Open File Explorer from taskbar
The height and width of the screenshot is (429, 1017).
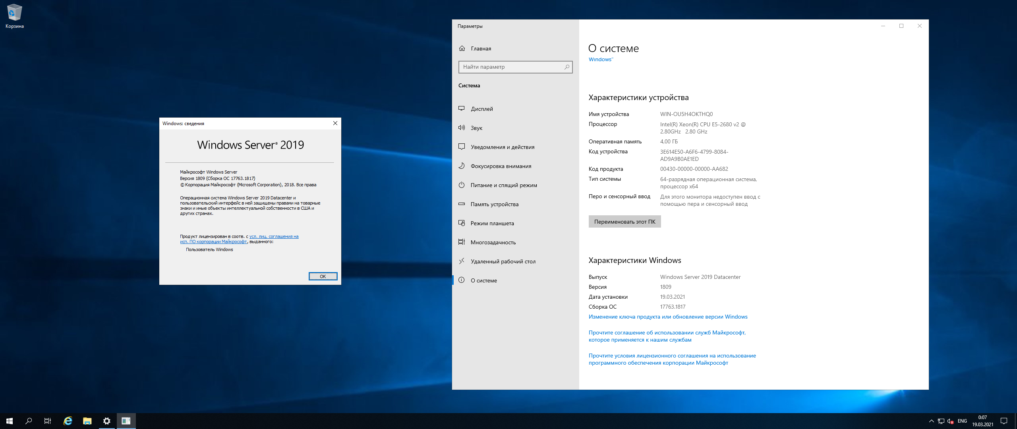[87, 421]
